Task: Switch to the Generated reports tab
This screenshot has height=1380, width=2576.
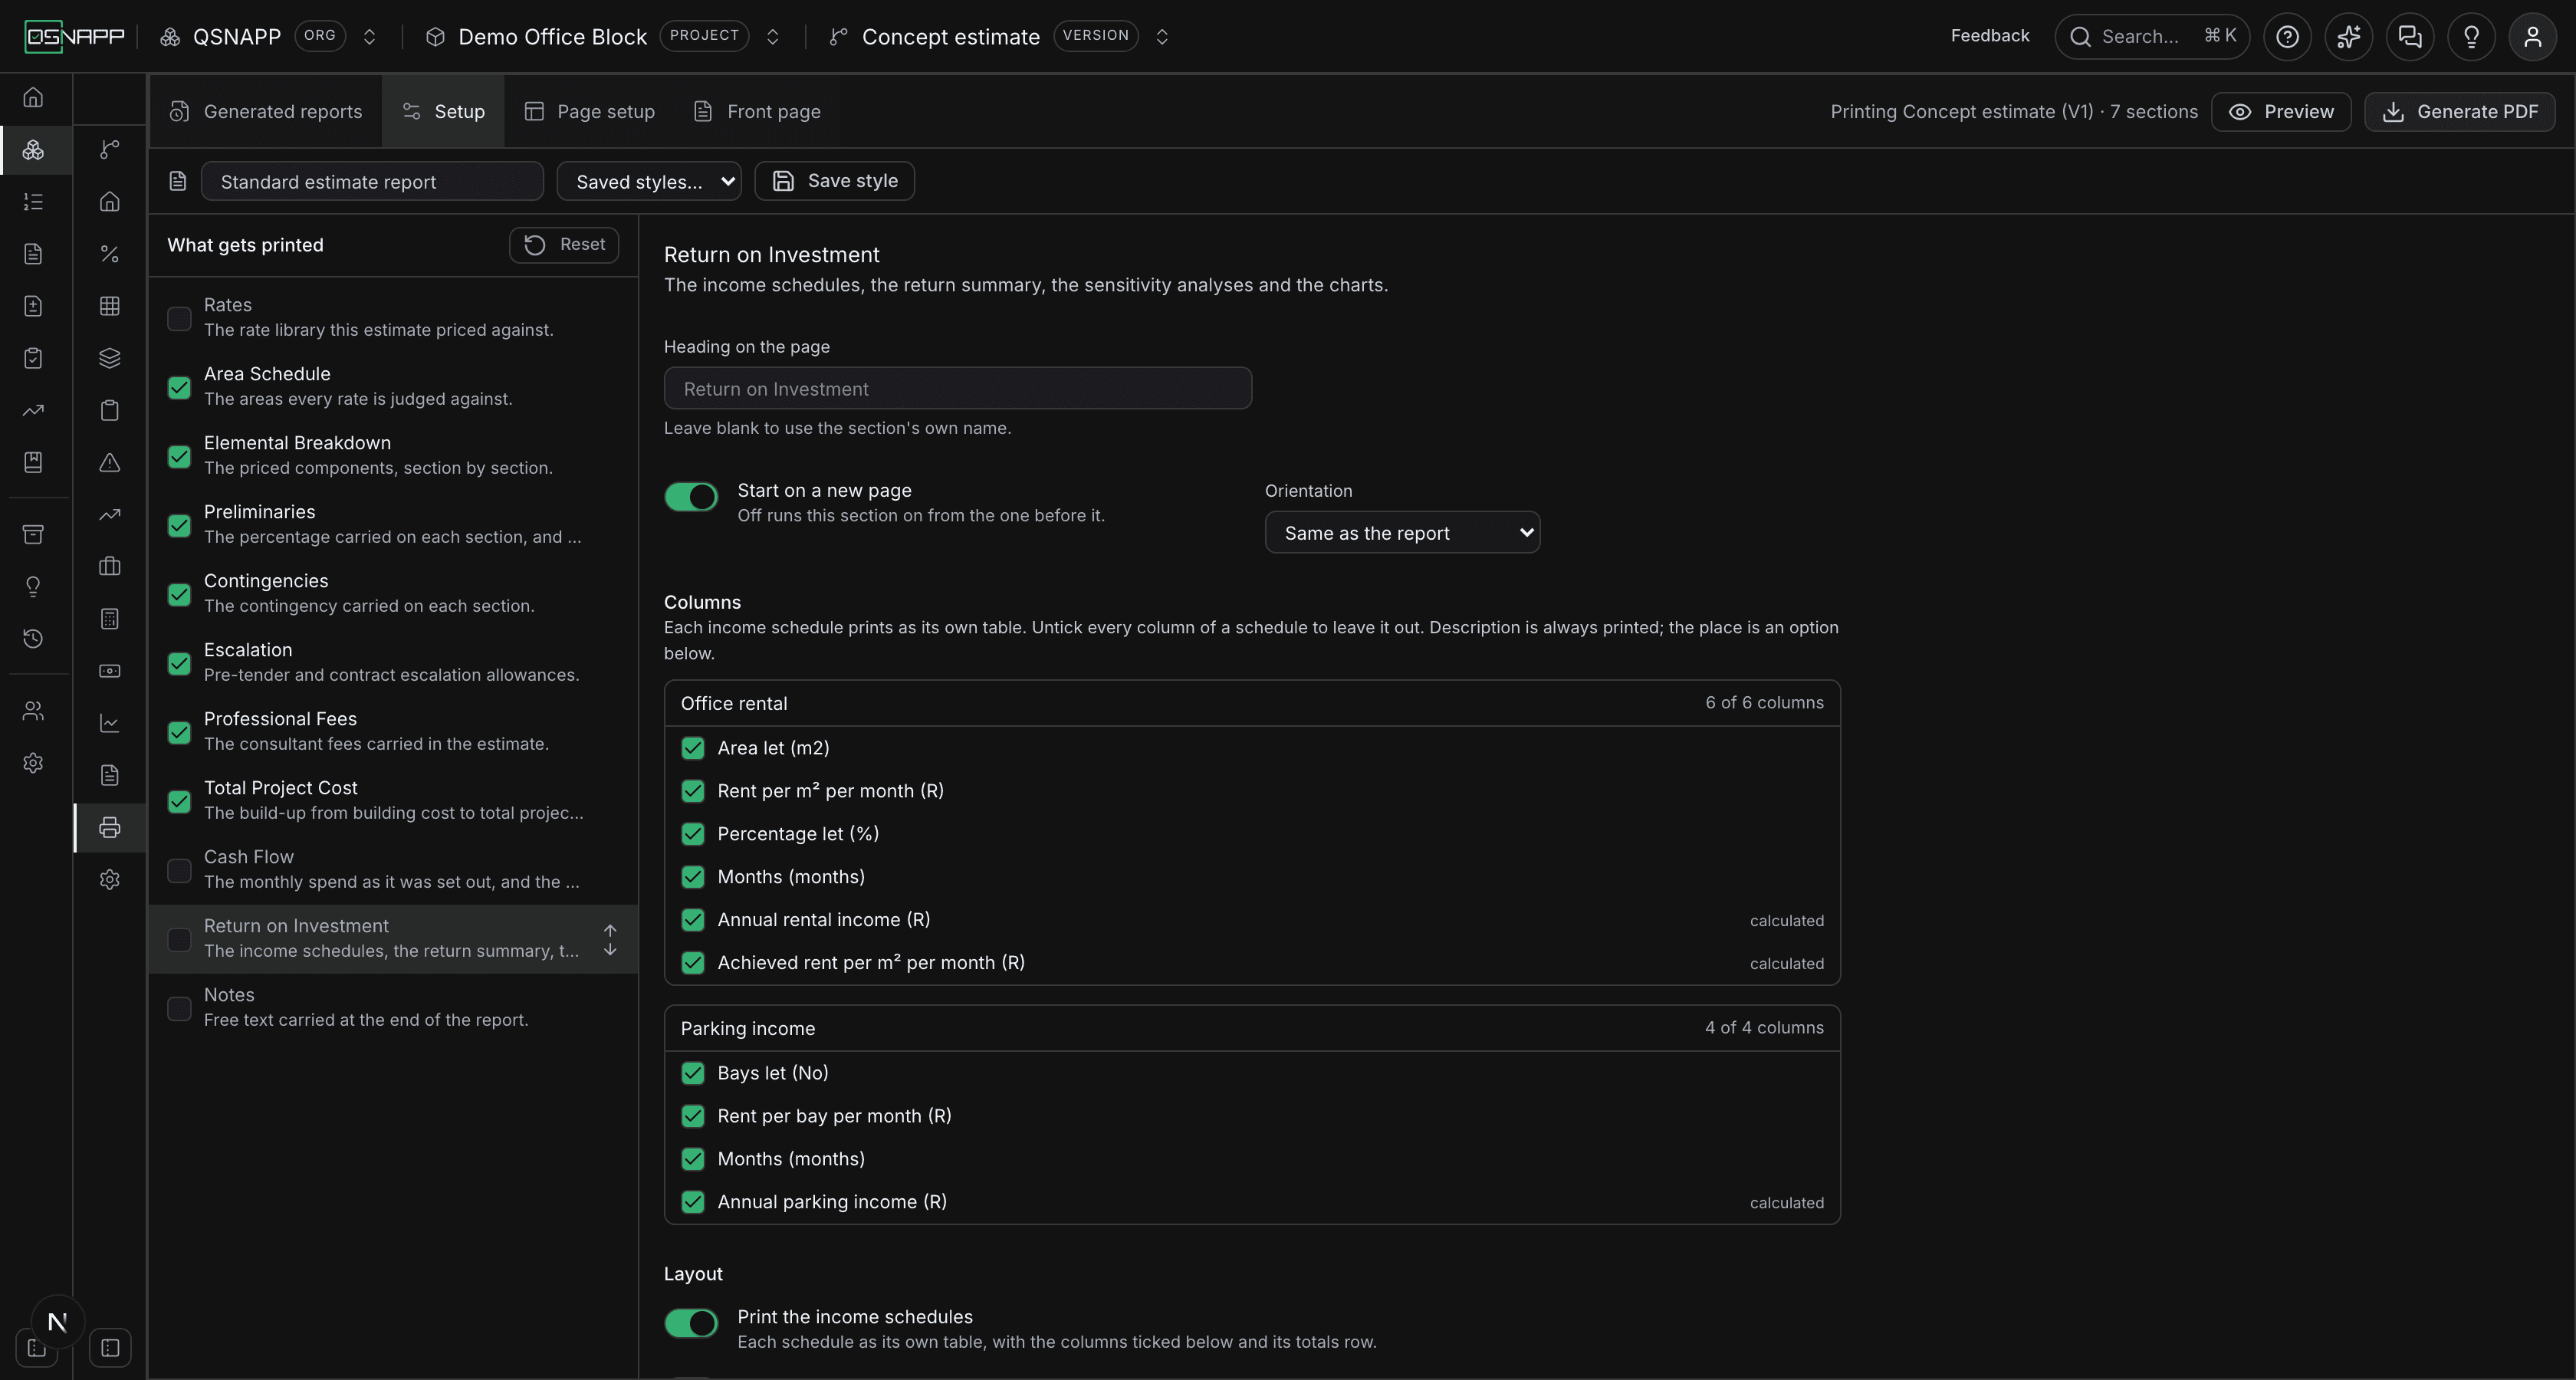Action: coord(266,111)
